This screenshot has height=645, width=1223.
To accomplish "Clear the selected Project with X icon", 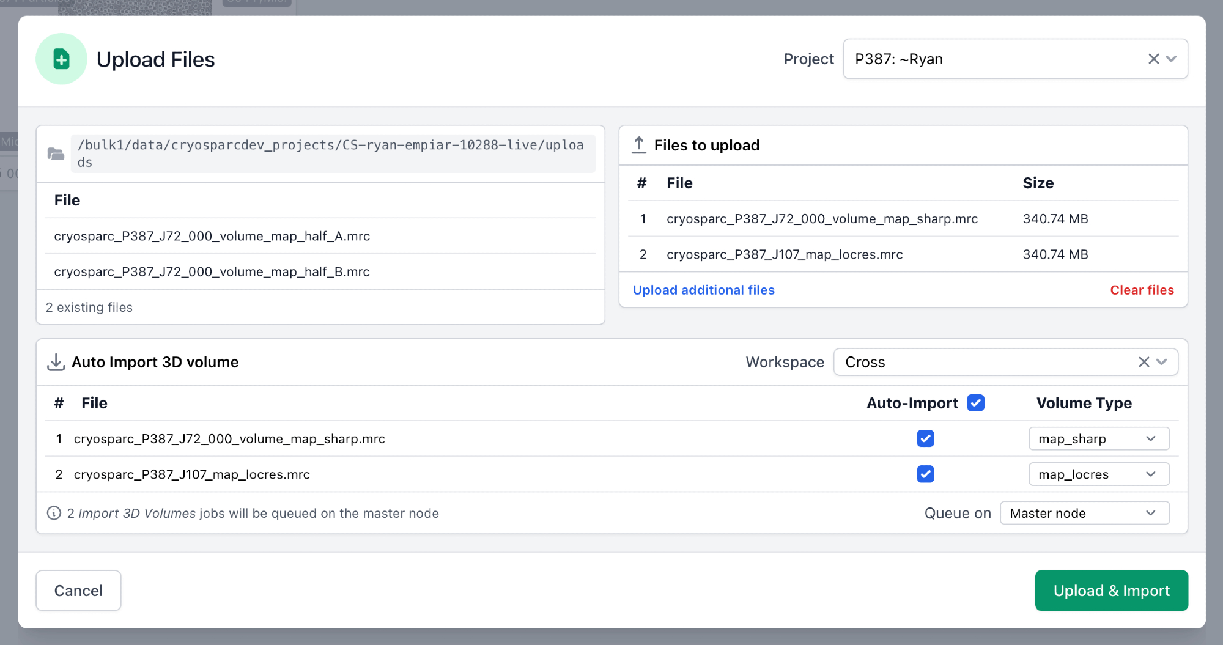I will pos(1153,59).
